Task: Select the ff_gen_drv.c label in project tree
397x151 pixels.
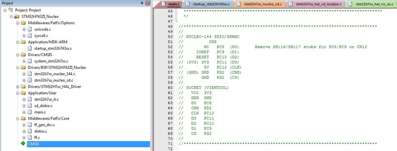Action: click(44, 125)
